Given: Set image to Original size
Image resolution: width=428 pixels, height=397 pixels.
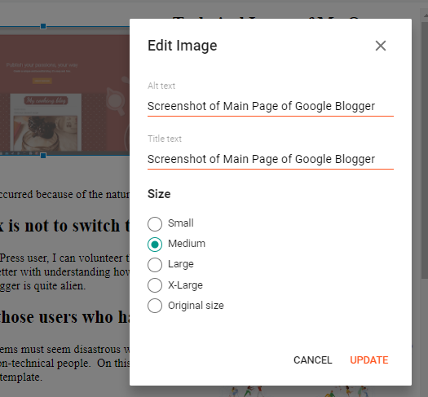Looking at the screenshot, I should 155,306.
